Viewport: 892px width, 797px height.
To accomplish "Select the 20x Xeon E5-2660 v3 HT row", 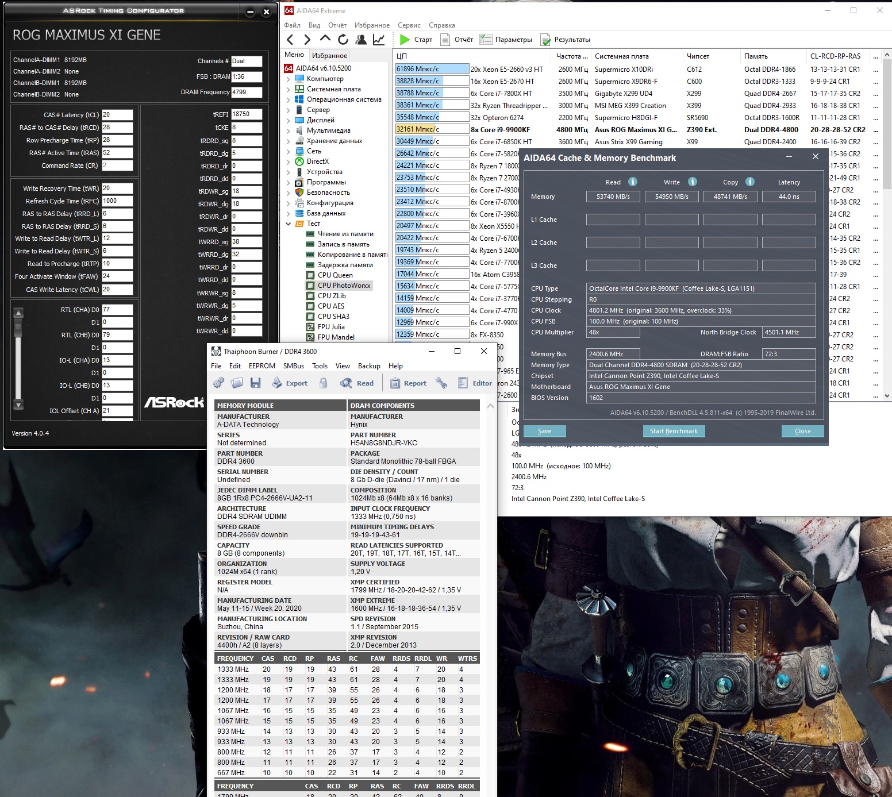I will click(637, 69).
